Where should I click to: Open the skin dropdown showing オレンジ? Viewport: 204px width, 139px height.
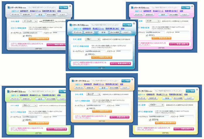tap(93, 95)
